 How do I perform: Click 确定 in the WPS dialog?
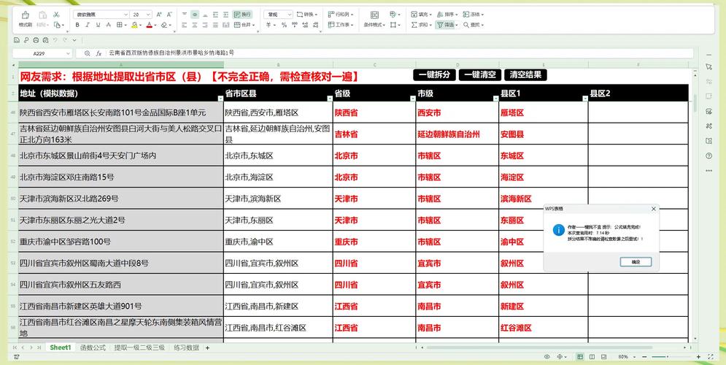636,262
